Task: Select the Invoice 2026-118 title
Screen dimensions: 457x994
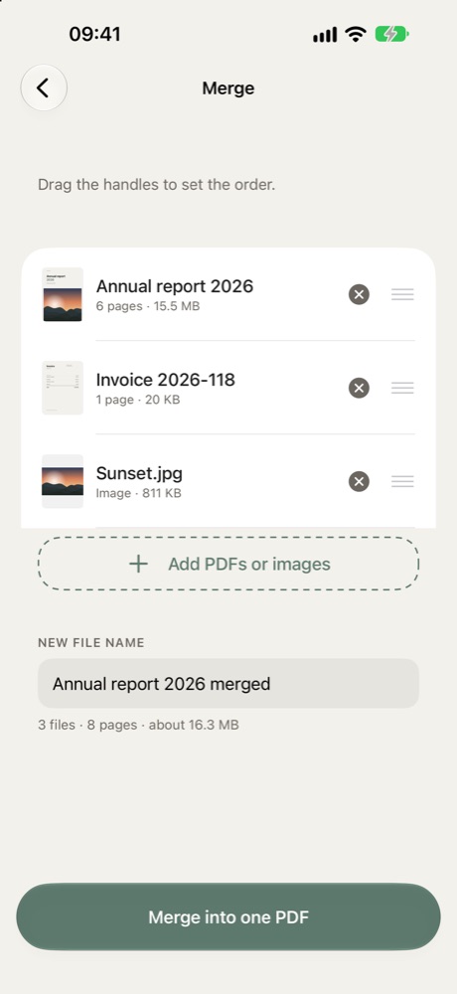Action: [x=166, y=379]
